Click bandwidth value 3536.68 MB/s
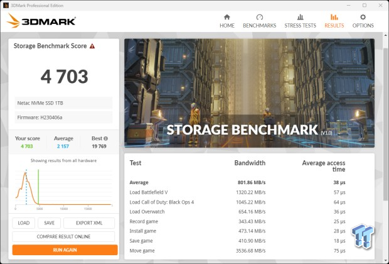Image resolution: width=389 pixels, height=264 pixels. point(250,251)
